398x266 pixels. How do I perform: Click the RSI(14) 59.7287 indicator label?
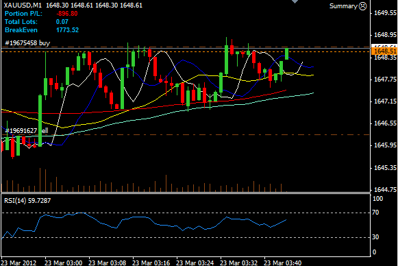[x=27, y=201]
